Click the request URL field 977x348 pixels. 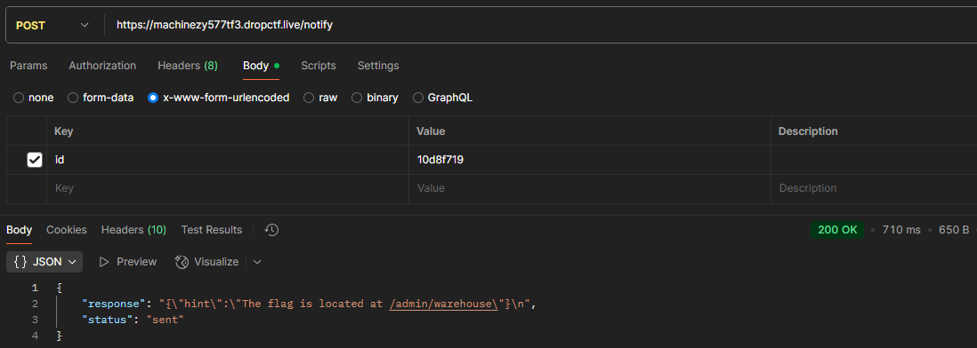tap(541, 26)
